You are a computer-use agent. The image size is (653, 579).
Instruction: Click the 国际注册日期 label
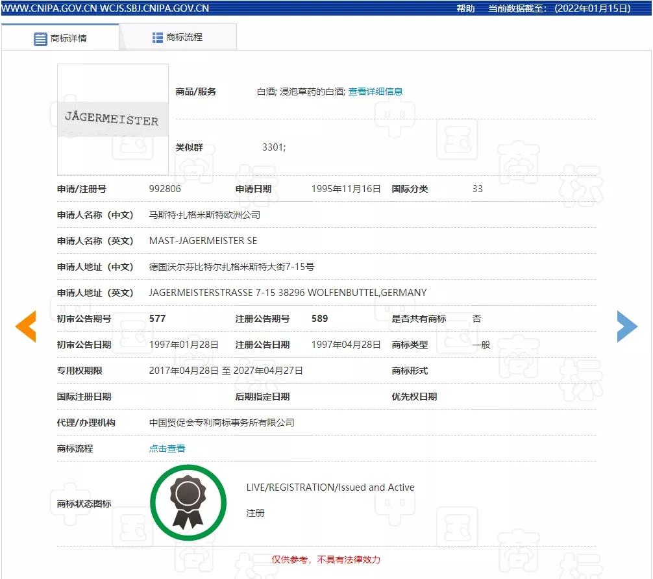(84, 397)
